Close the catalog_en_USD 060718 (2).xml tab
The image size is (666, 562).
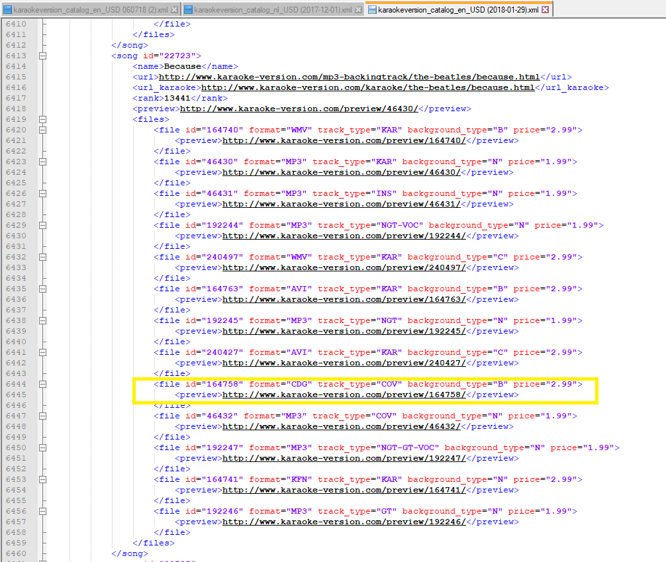(x=174, y=10)
